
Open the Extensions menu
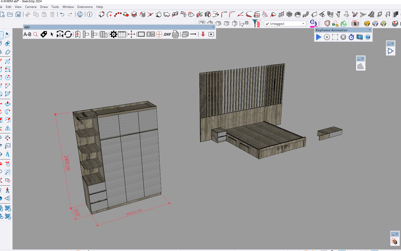coord(85,7)
